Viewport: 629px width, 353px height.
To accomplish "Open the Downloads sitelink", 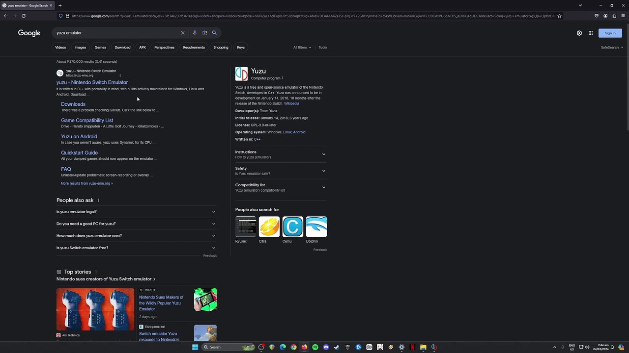I will [73, 104].
